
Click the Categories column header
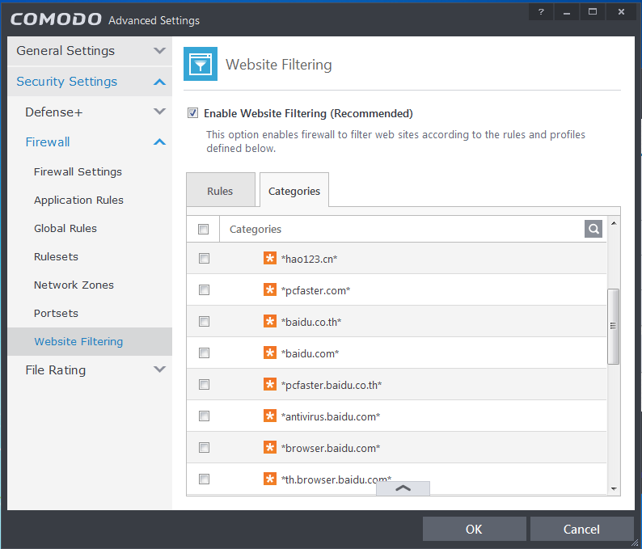255,229
